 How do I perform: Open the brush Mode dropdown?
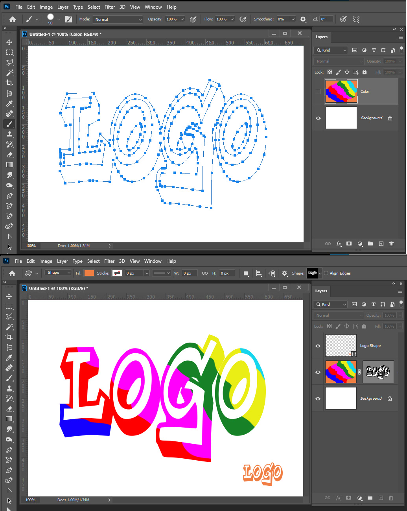(x=117, y=19)
